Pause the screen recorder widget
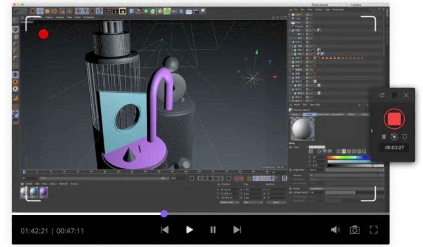 point(384,137)
